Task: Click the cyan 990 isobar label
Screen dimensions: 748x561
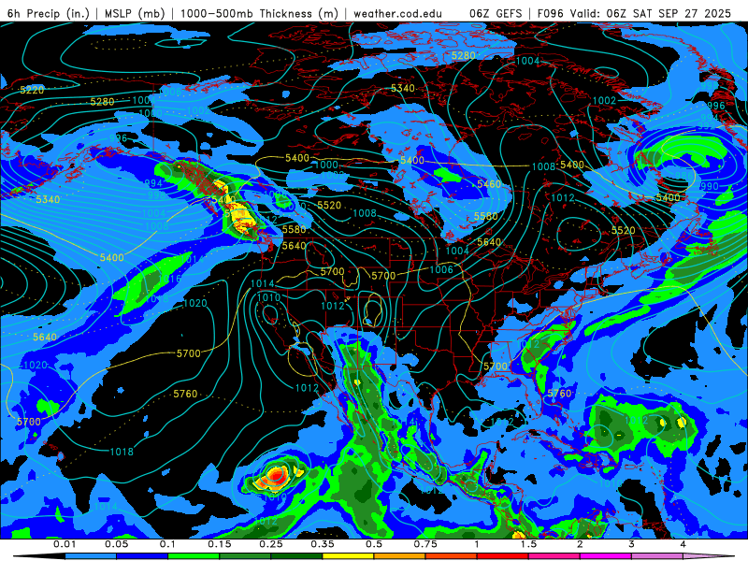Action: 710,186
